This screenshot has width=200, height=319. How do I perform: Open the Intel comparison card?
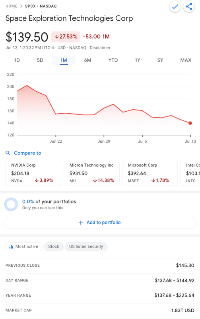point(190,173)
